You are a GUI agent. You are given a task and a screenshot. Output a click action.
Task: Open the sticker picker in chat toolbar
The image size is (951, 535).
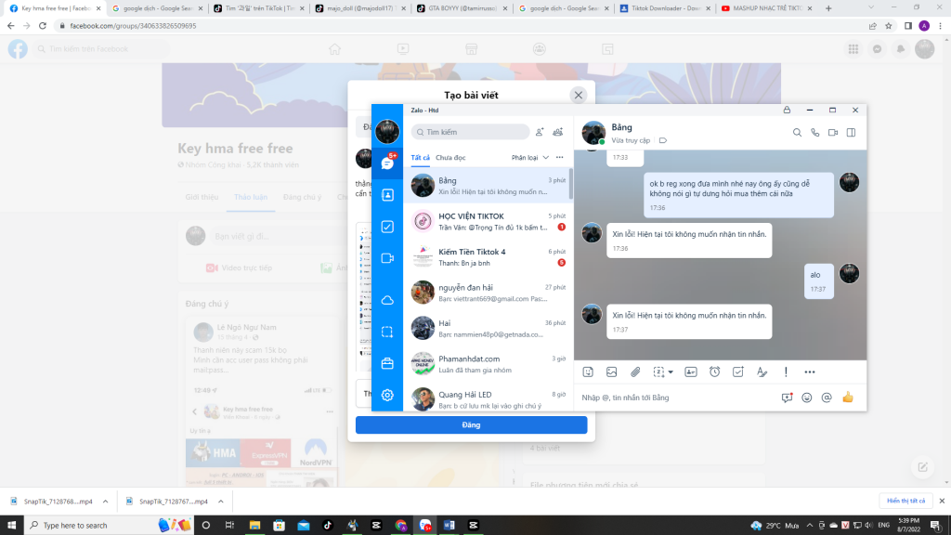pyautogui.click(x=588, y=372)
